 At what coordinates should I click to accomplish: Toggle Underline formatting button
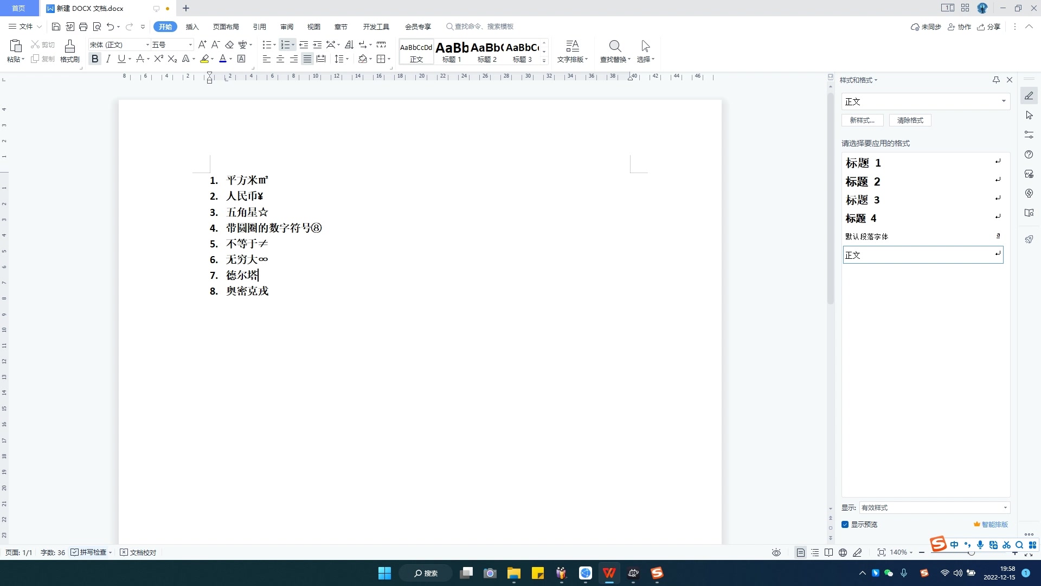(x=121, y=59)
